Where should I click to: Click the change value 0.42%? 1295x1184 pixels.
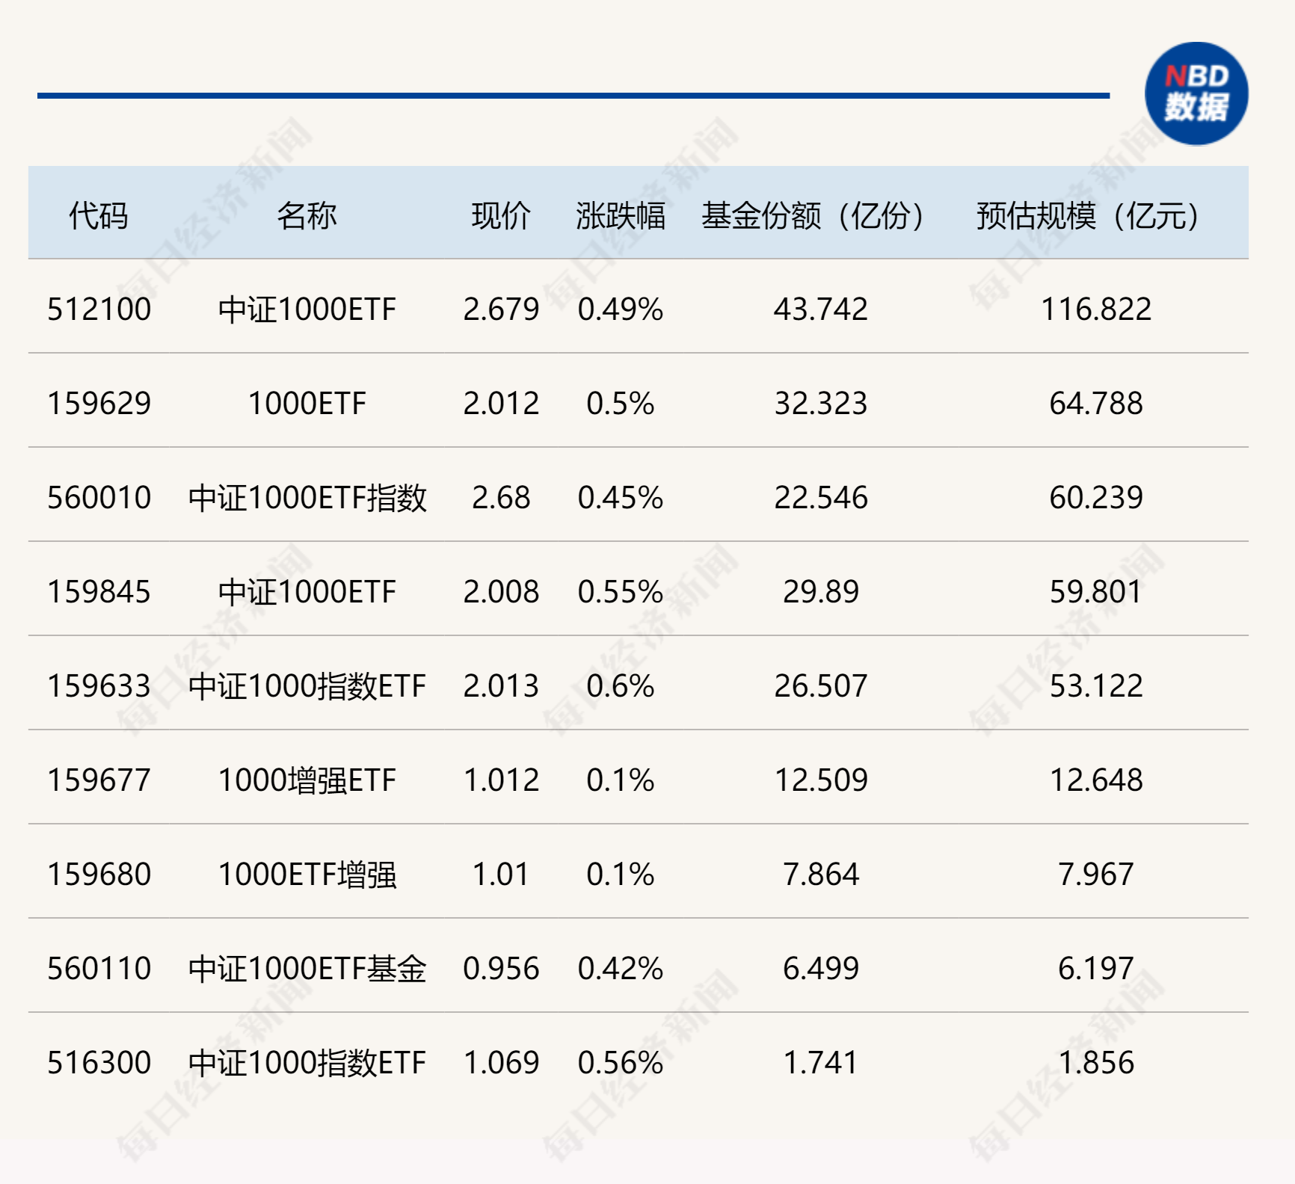pos(621,969)
